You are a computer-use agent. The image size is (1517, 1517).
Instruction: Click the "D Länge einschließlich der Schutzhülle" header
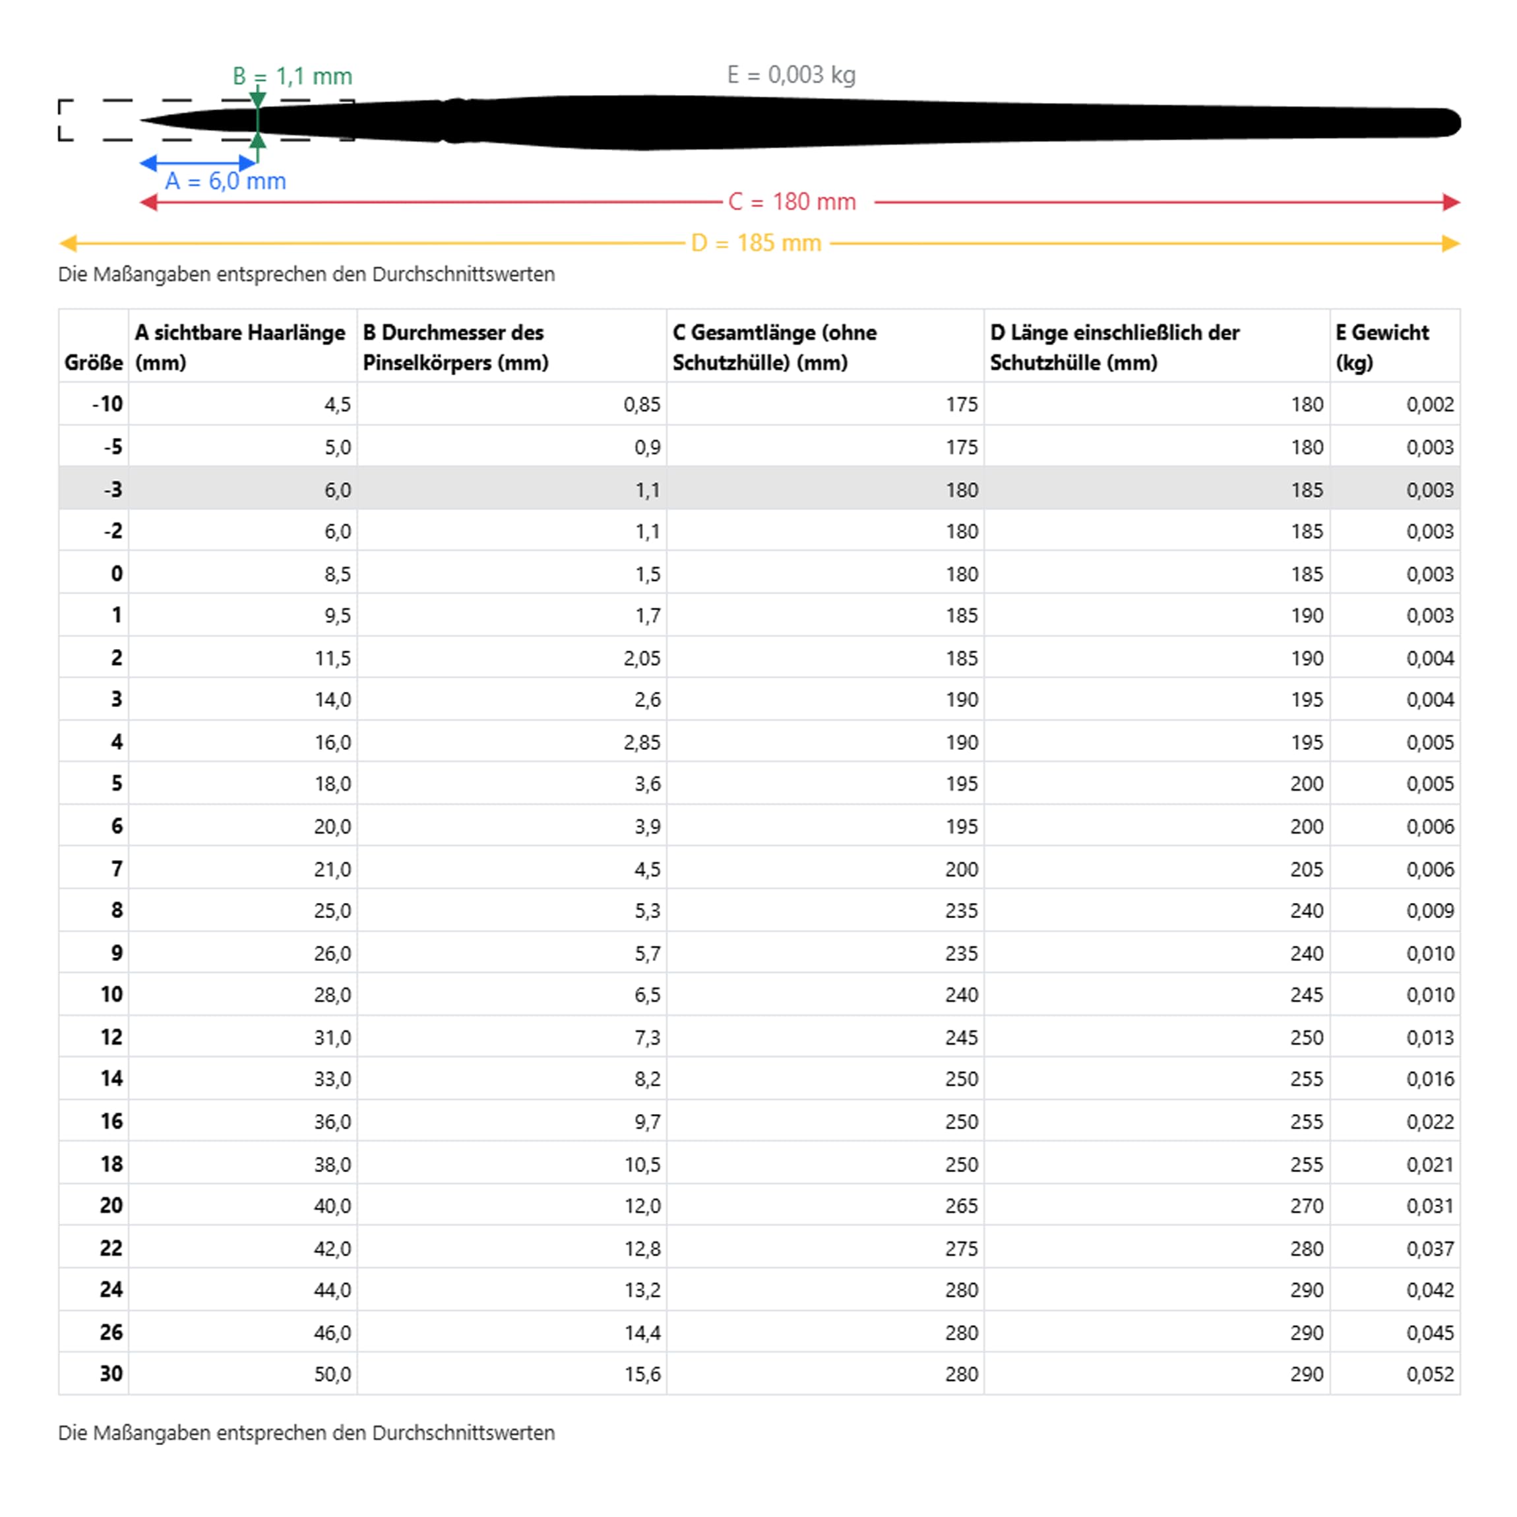tap(1114, 346)
